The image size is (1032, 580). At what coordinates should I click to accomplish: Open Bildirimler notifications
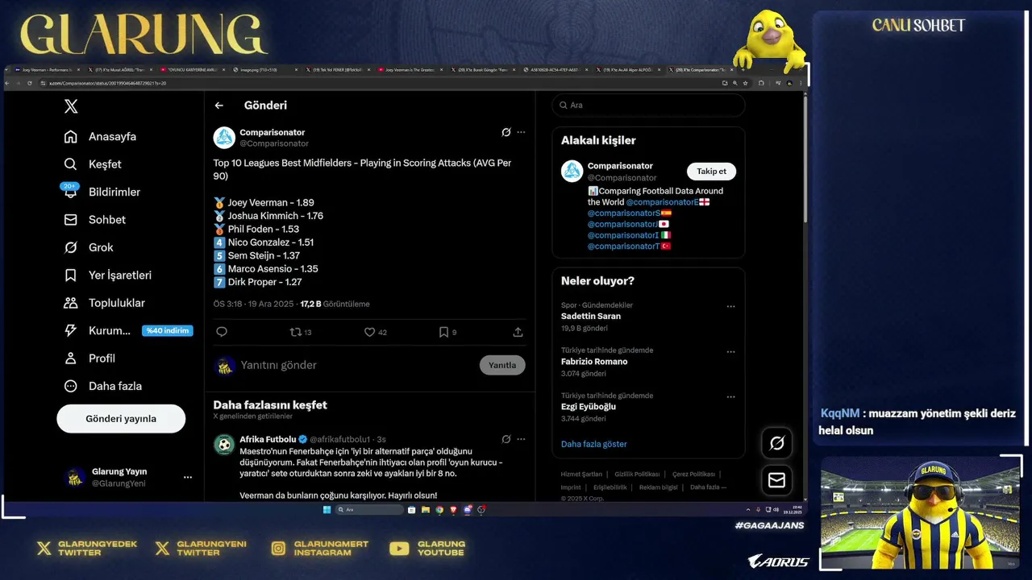click(x=102, y=192)
